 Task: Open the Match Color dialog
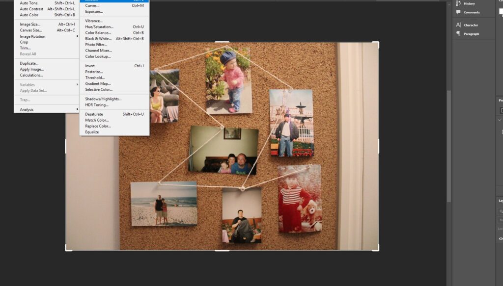click(114, 120)
